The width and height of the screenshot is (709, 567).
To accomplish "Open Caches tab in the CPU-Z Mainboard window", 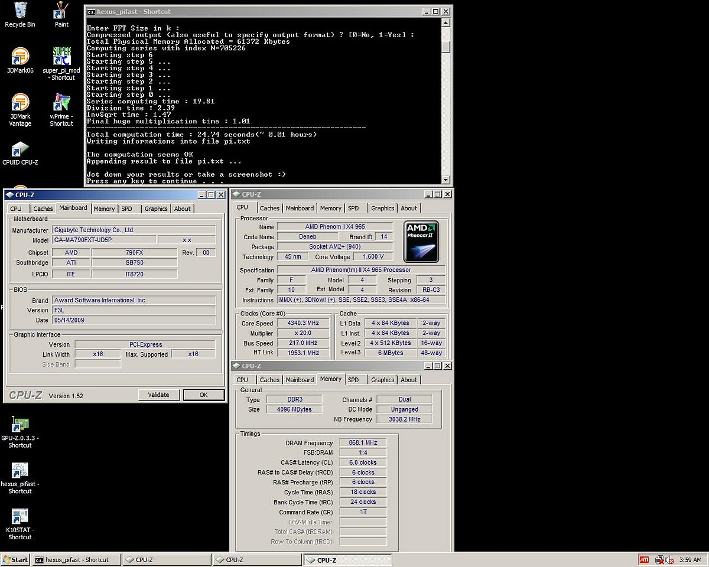I will point(43,208).
